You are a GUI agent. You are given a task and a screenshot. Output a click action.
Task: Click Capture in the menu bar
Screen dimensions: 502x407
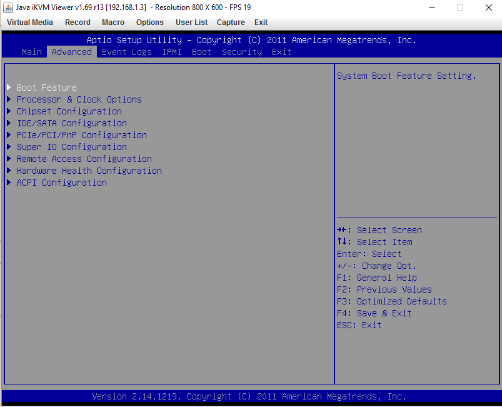pyautogui.click(x=231, y=23)
